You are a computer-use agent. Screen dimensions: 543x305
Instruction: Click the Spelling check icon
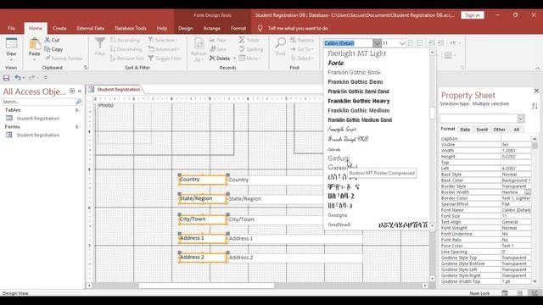tap(242, 49)
